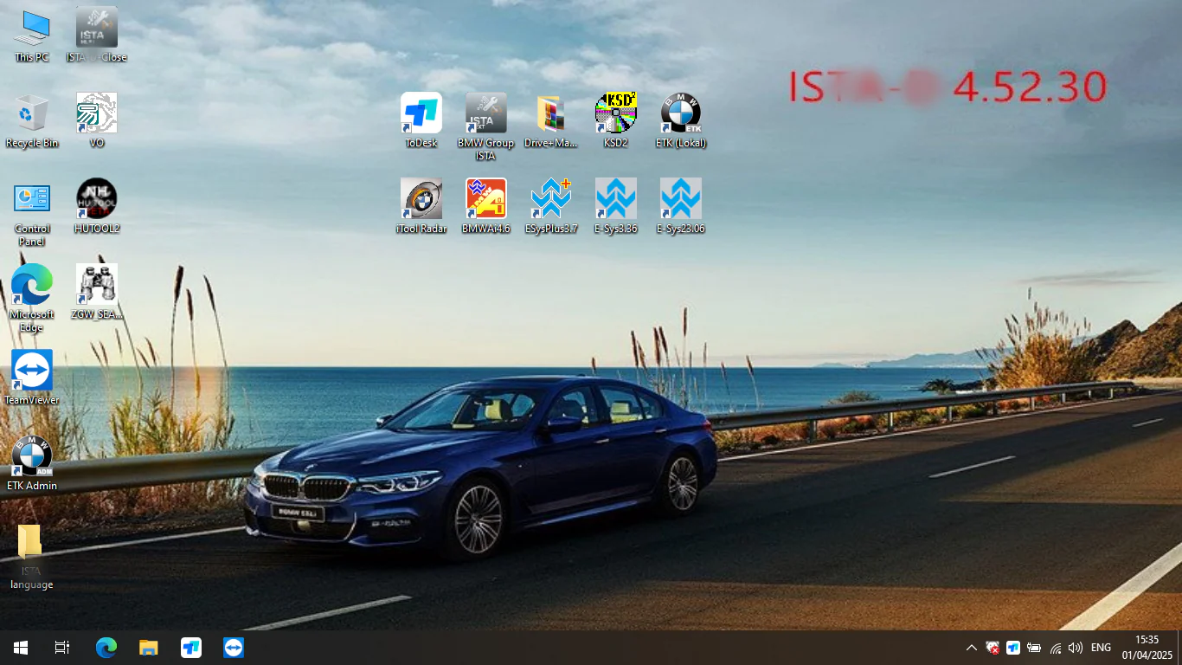This screenshot has width=1182, height=665.
Task: Select the Drive+ Maps shortcut
Action: click(550, 113)
